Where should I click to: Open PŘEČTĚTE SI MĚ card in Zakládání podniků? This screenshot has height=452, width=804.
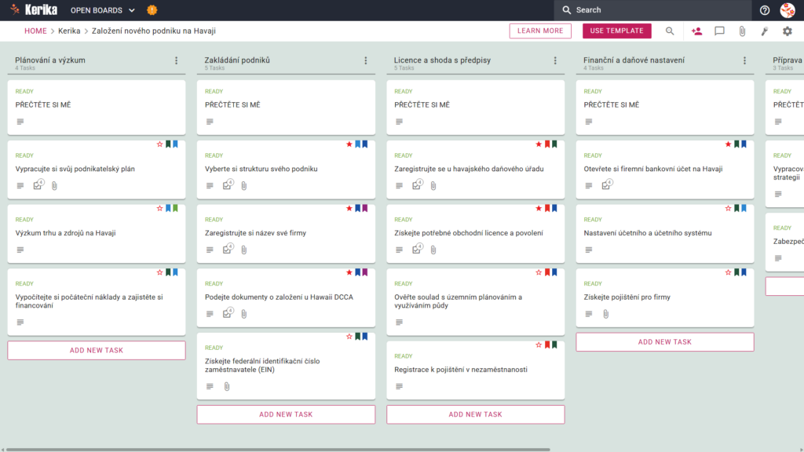[286, 107]
